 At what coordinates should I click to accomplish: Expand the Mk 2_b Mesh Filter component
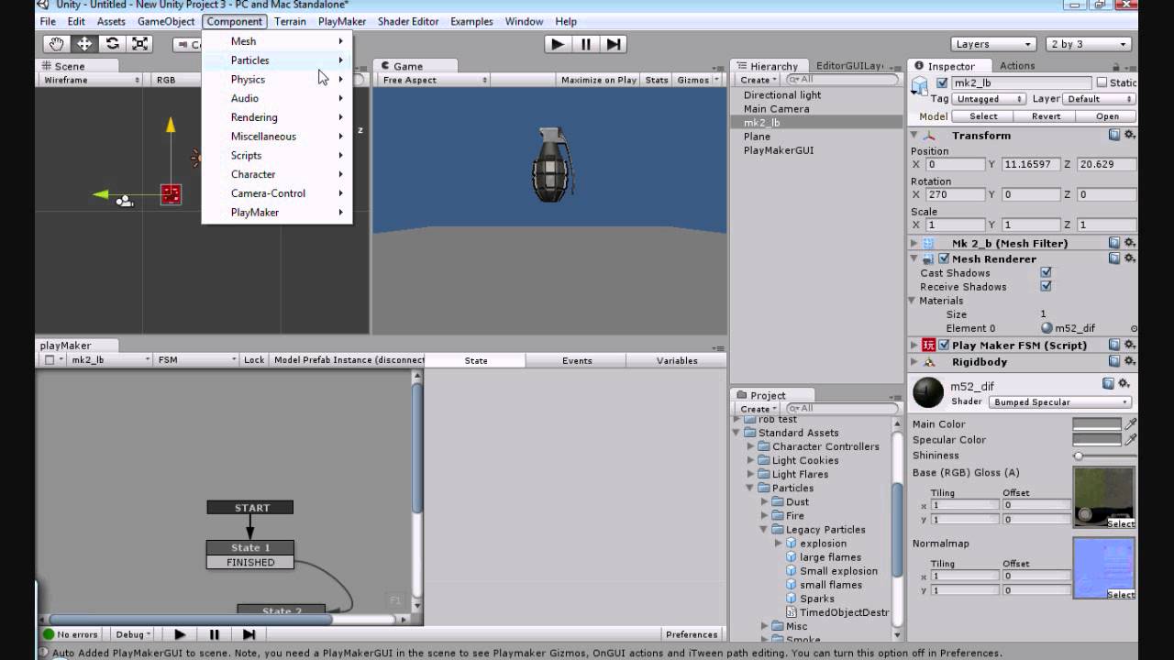click(x=914, y=243)
